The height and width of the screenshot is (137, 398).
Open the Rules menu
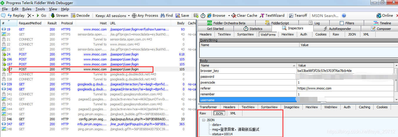pos(27,9)
